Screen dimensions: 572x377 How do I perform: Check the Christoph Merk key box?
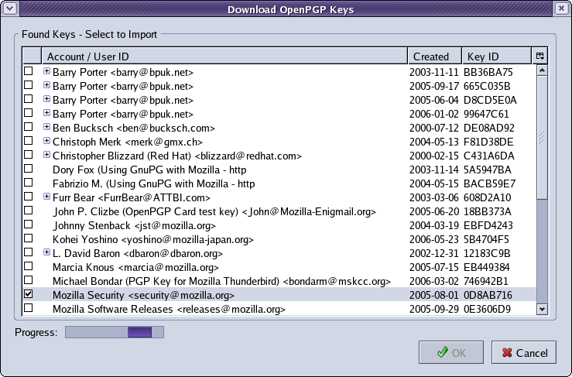click(28, 141)
